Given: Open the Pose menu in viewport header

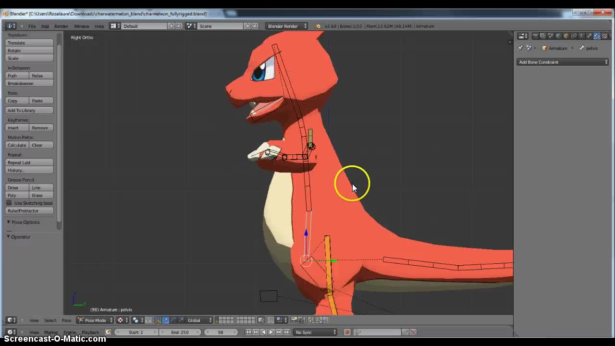Looking at the screenshot, I should (67, 320).
